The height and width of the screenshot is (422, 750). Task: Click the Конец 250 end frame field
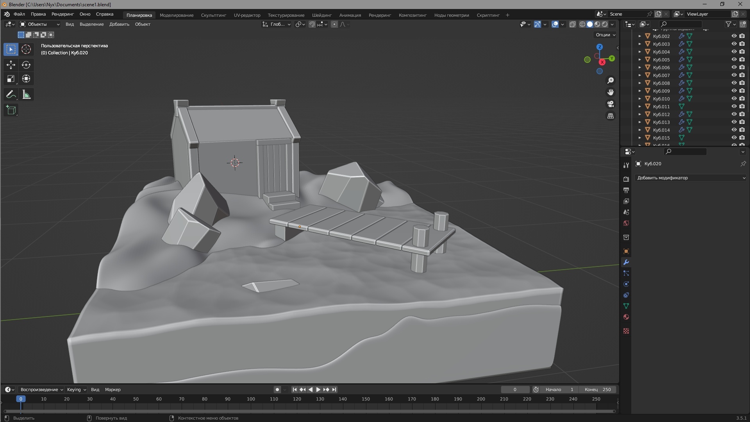(x=598, y=390)
